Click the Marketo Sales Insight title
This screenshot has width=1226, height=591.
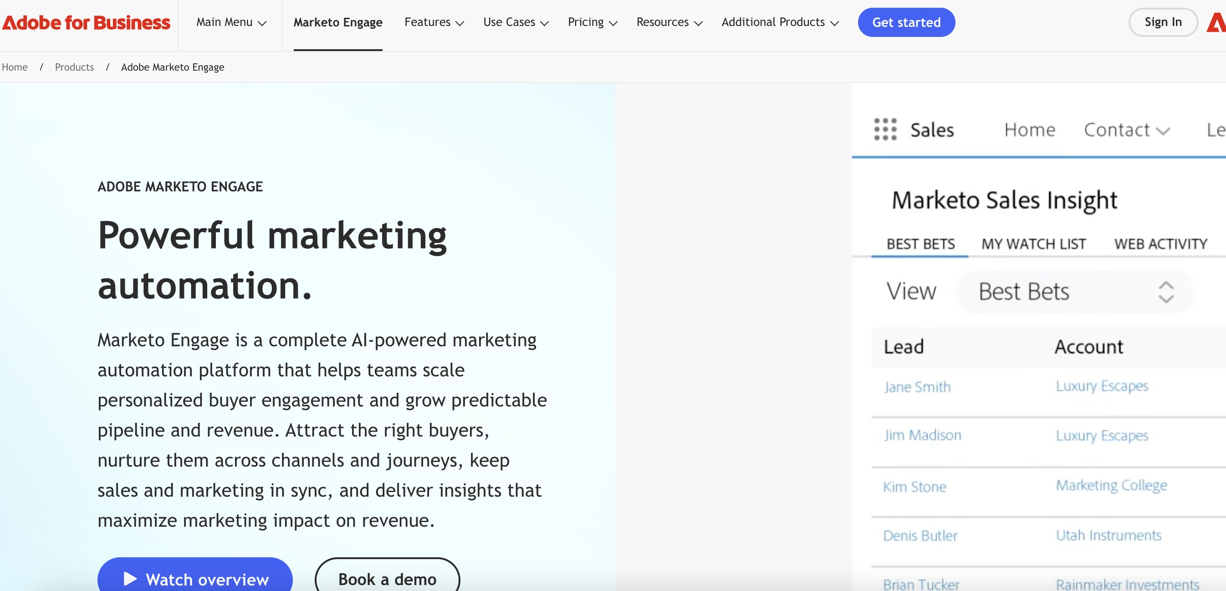click(1004, 200)
